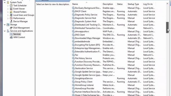This screenshot has height=96, width=171.
Task: Click 'WAP Push ...' description cell
Action: [x=108, y=31]
